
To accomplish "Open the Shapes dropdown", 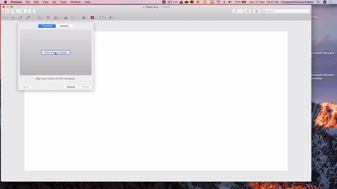I will click(x=40, y=18).
